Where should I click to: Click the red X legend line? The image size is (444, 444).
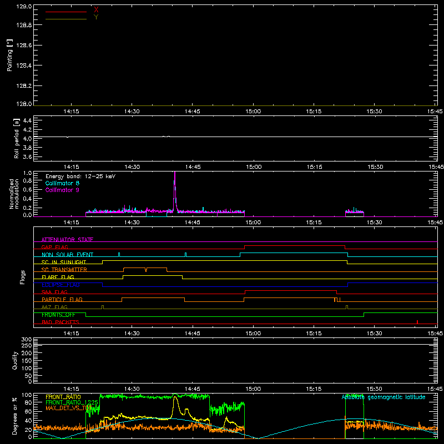tap(66, 12)
